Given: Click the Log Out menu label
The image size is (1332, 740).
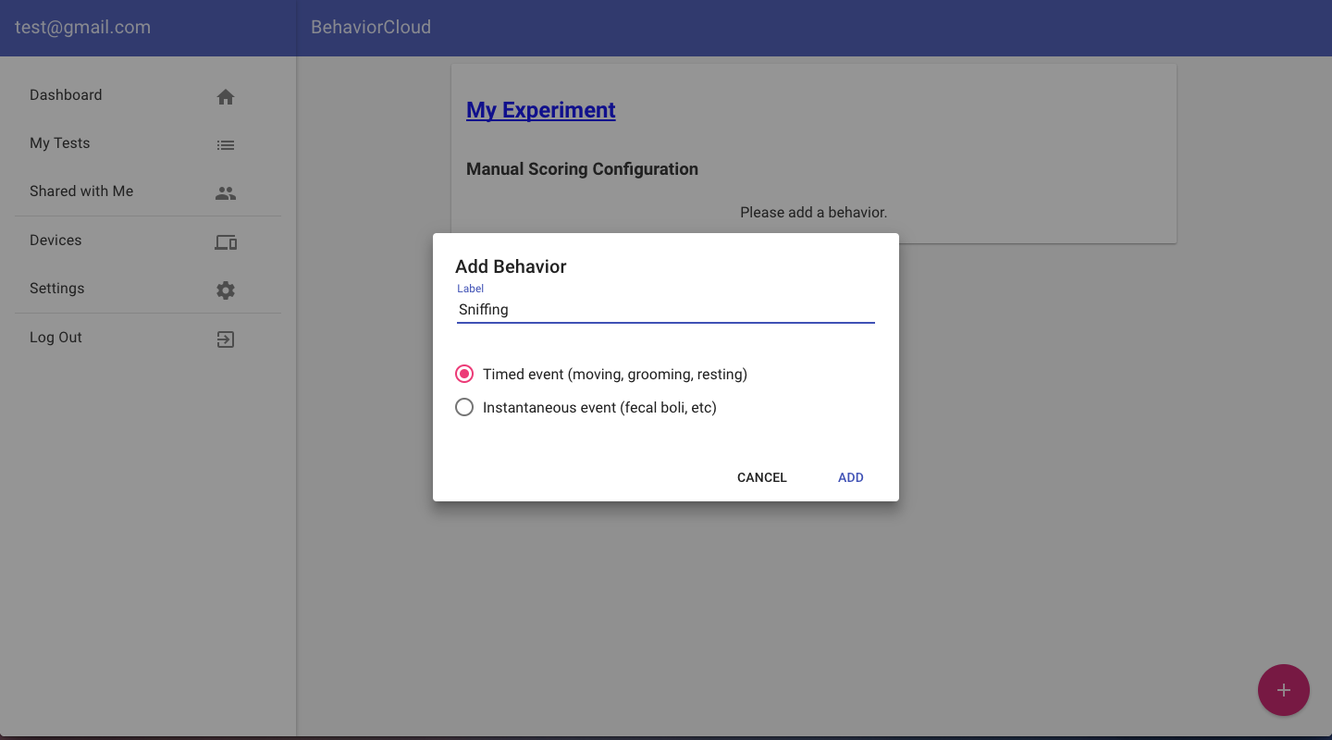Looking at the screenshot, I should [55, 338].
